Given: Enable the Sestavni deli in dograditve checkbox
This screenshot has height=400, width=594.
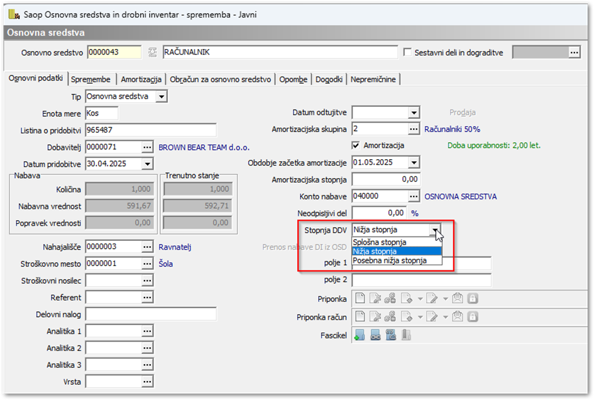Looking at the screenshot, I should point(407,53).
